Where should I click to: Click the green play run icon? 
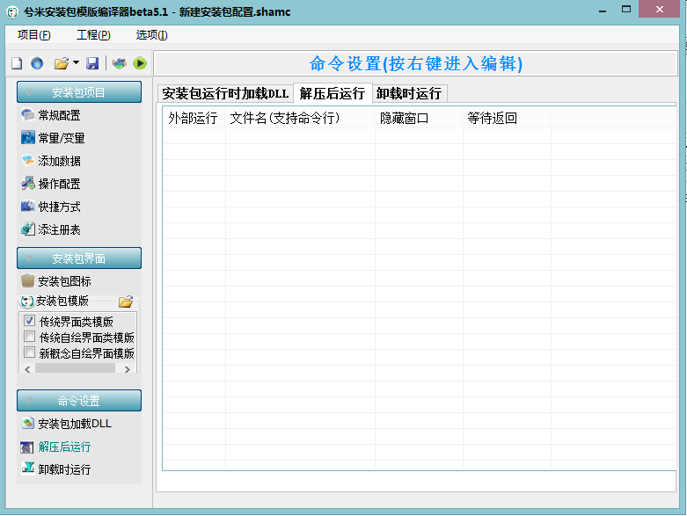click(139, 63)
